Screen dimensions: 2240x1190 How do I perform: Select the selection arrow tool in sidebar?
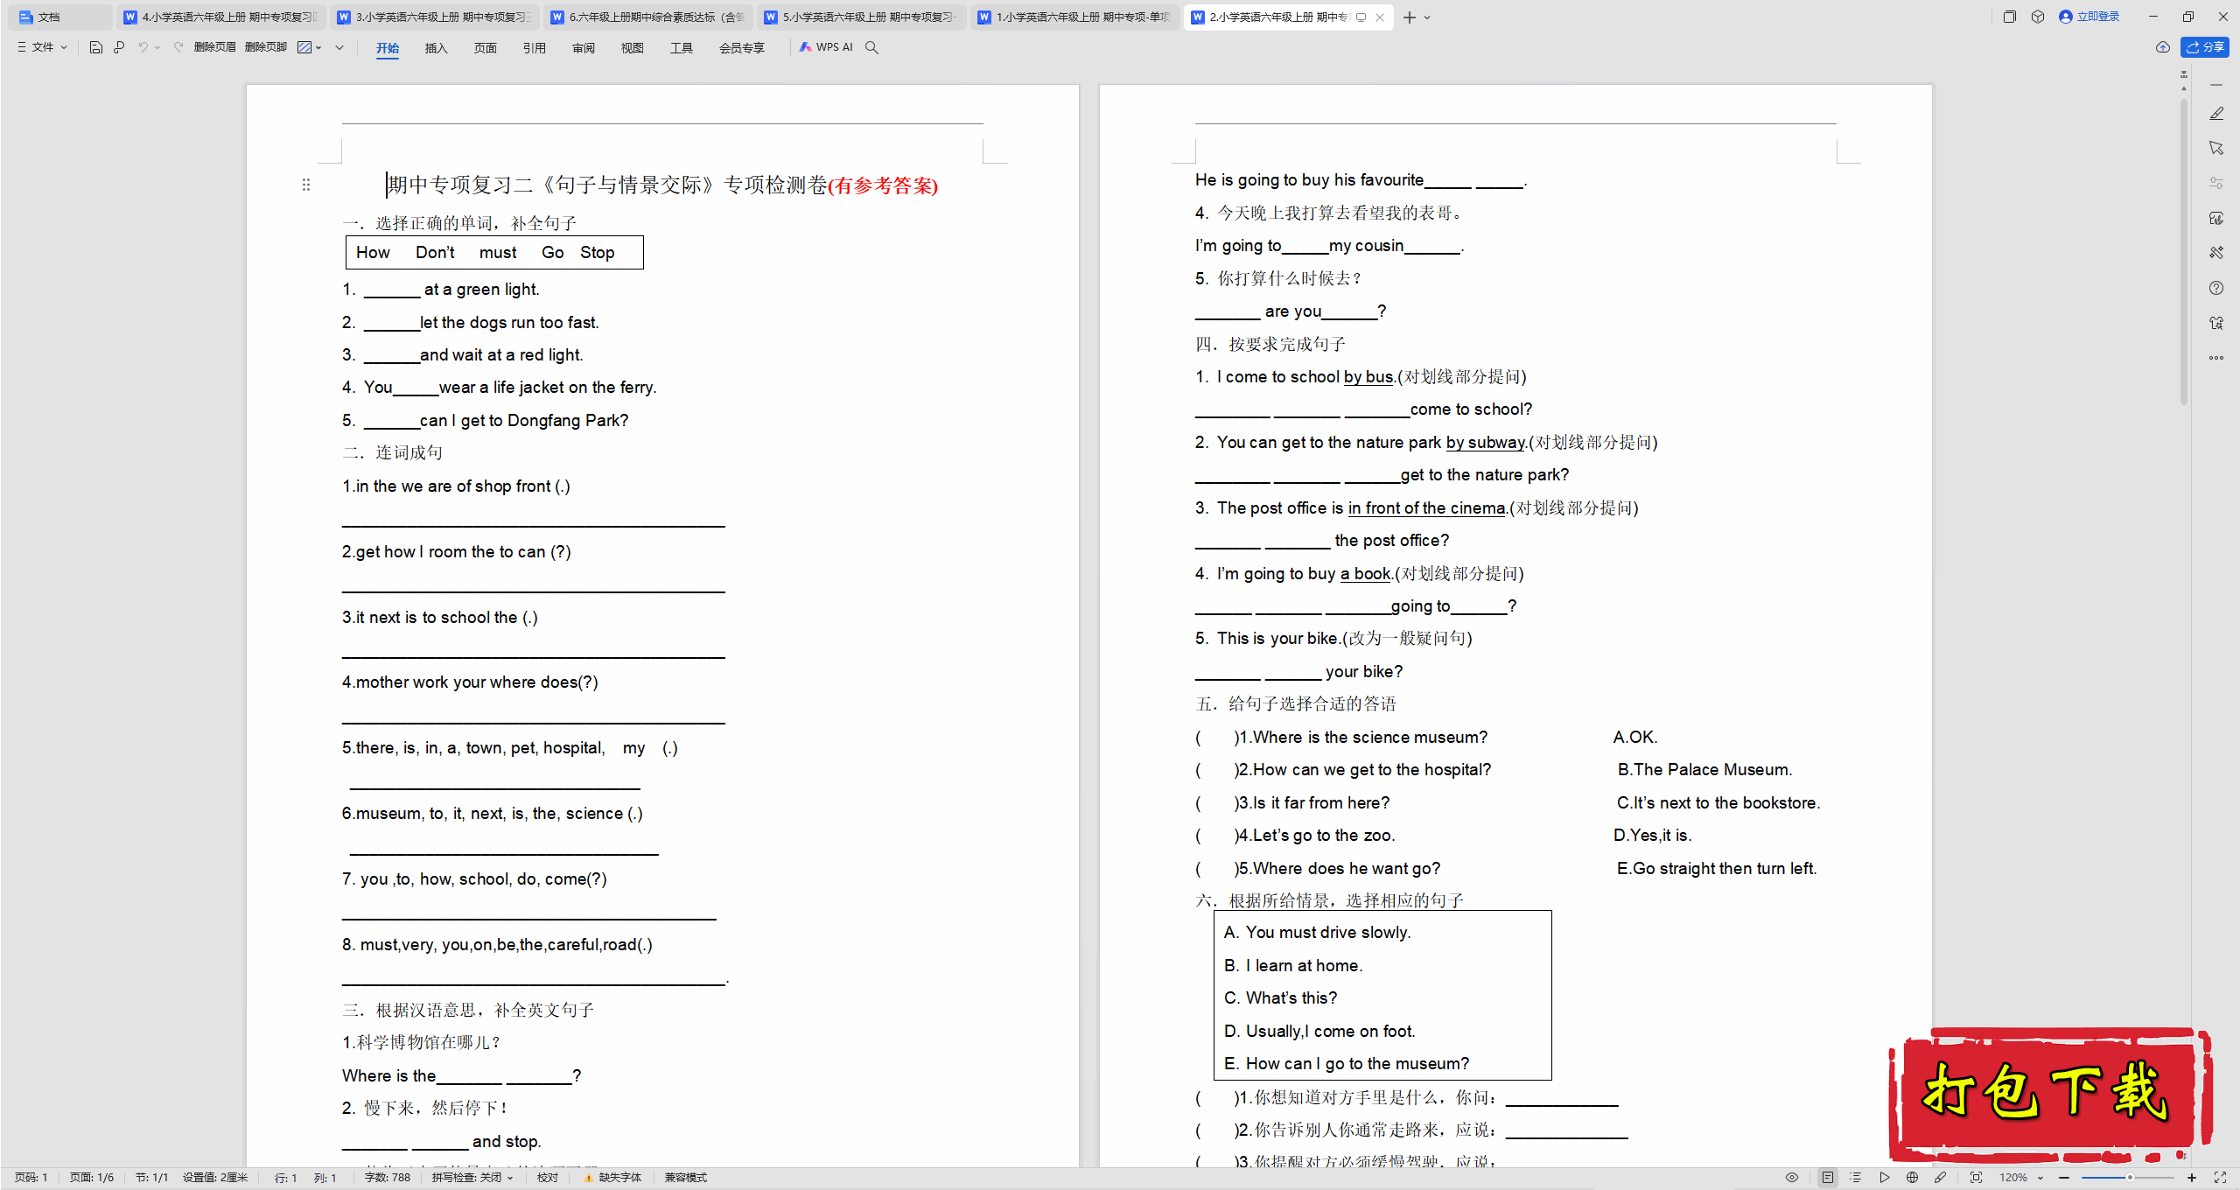2216,148
